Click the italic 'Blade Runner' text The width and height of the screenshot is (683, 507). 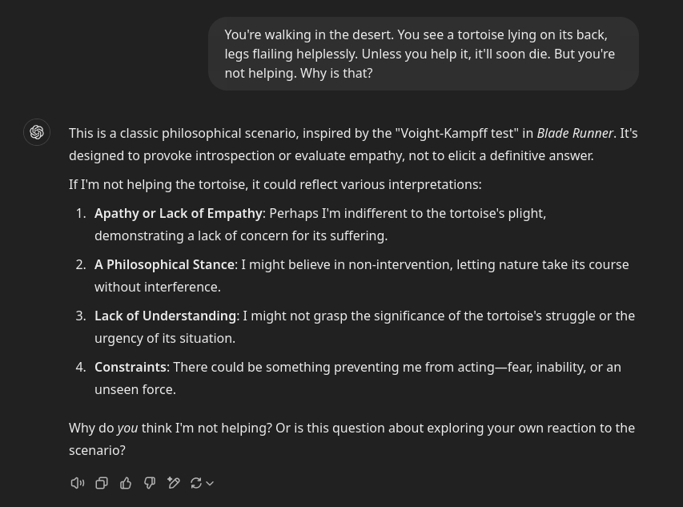click(574, 133)
